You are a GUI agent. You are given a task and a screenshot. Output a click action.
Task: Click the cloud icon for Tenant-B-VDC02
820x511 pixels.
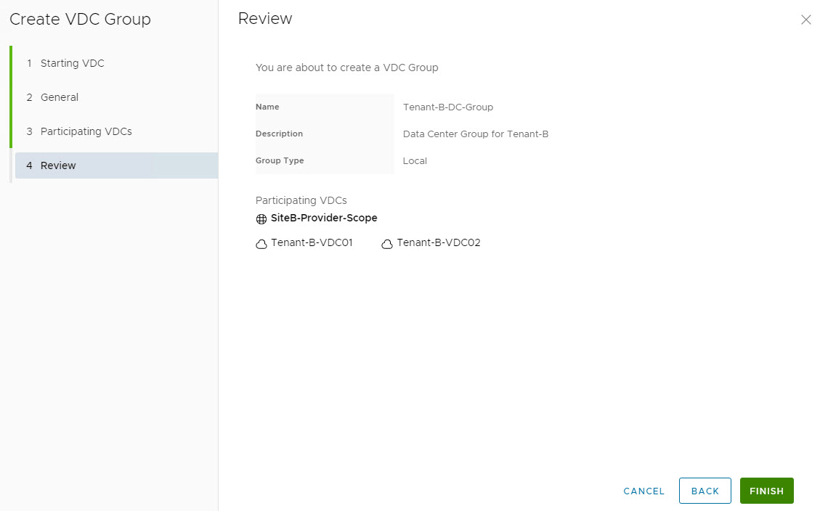387,245
